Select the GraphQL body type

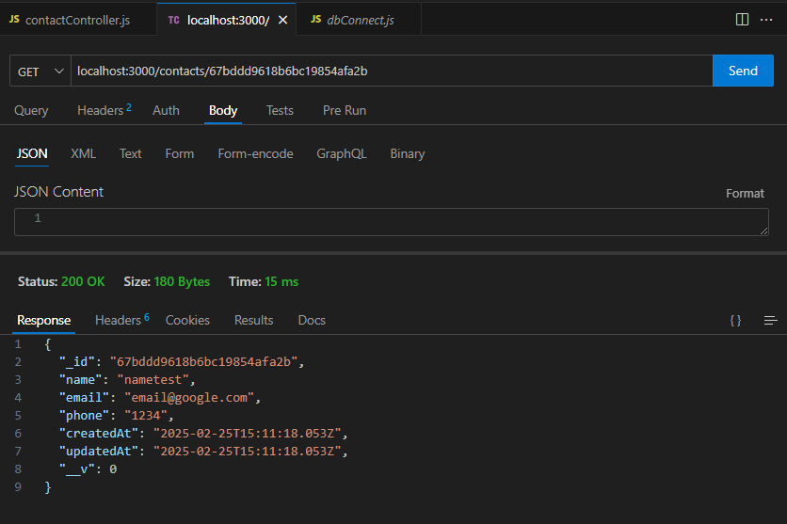(342, 153)
